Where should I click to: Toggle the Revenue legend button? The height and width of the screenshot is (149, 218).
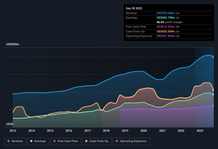15,141
